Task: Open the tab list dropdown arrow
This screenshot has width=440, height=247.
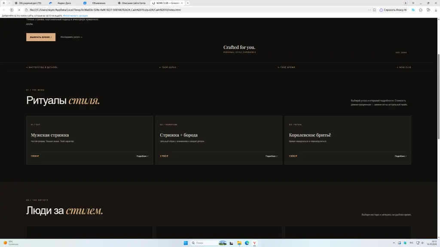Action: (x=9, y=3)
